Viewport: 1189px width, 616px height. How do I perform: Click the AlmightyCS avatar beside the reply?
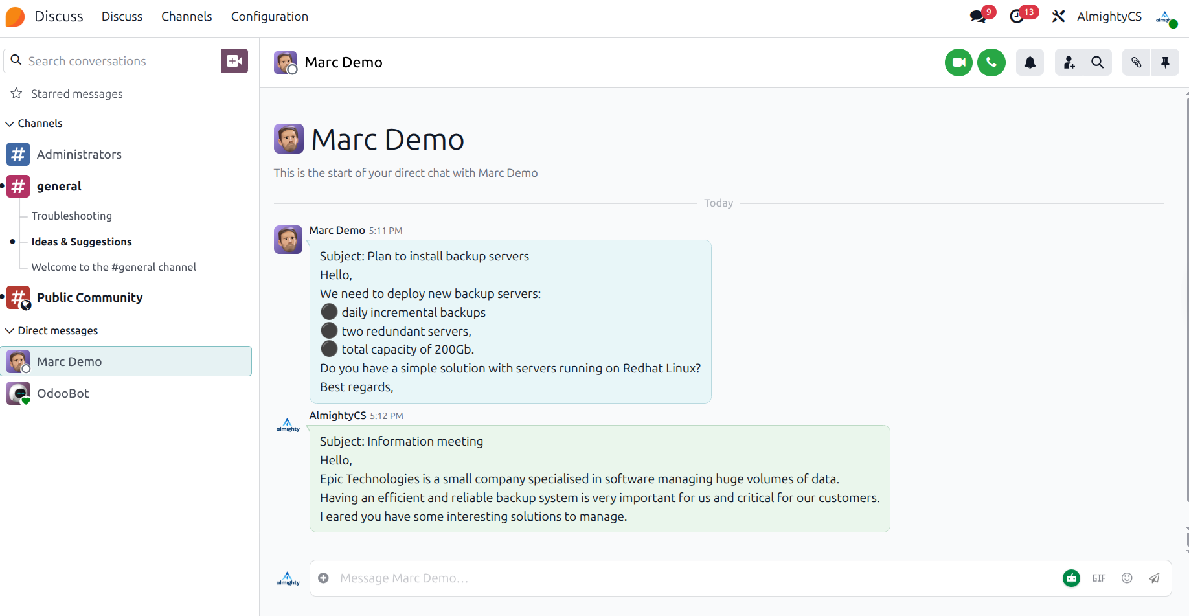pyautogui.click(x=288, y=425)
